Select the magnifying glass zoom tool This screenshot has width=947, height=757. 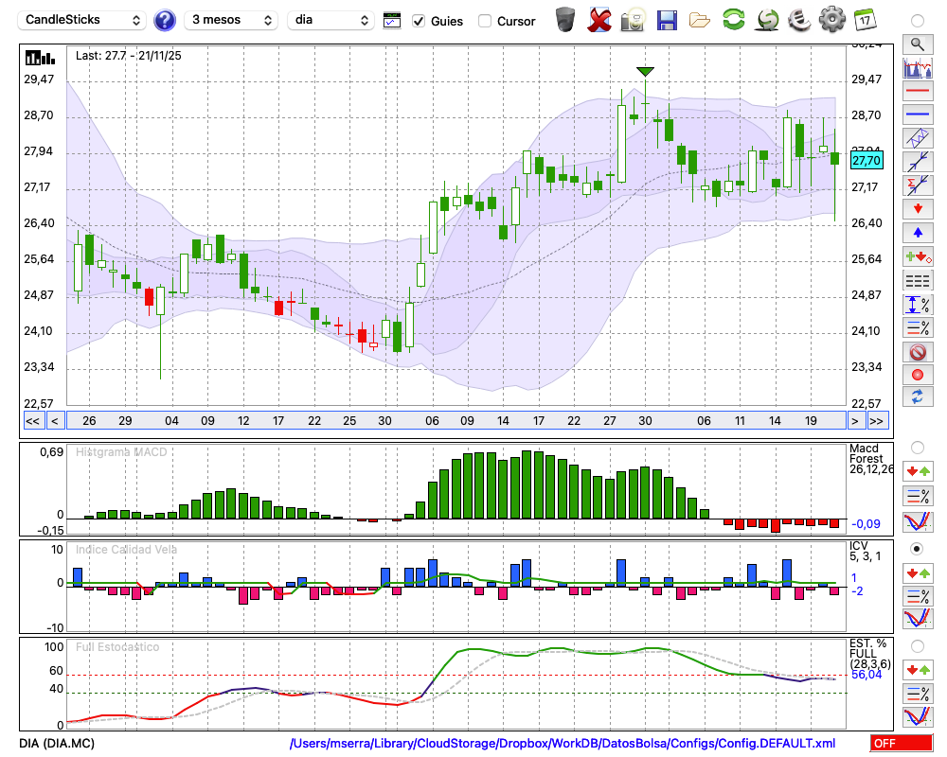(917, 44)
